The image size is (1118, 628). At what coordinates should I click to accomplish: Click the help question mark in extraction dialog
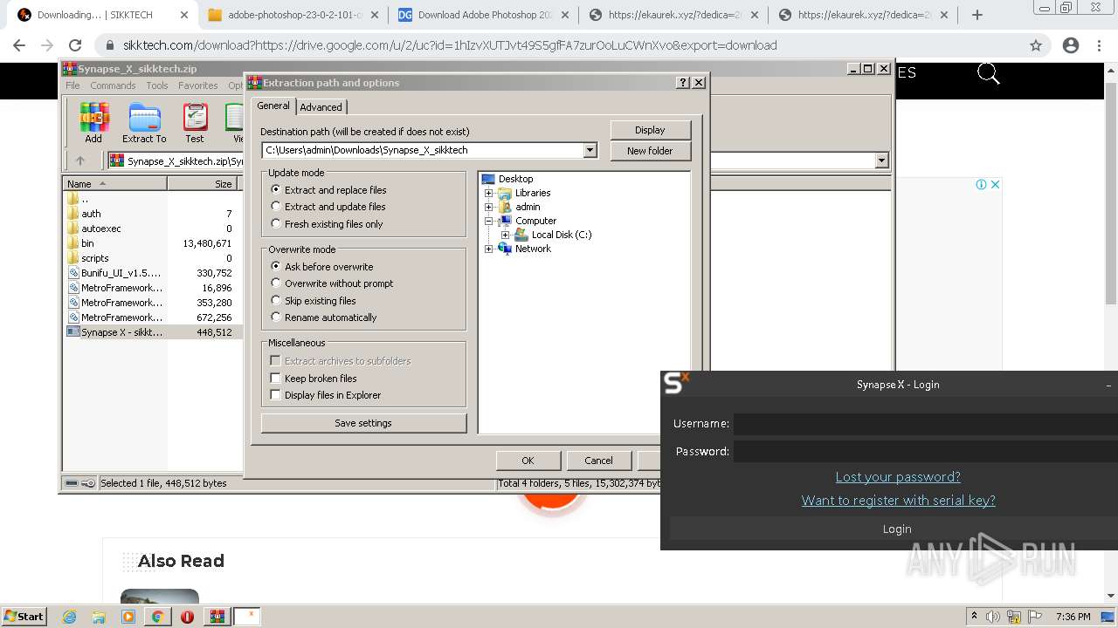point(683,83)
